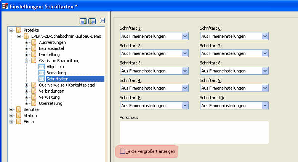Select the Übersetzung tree item

pos(50,103)
